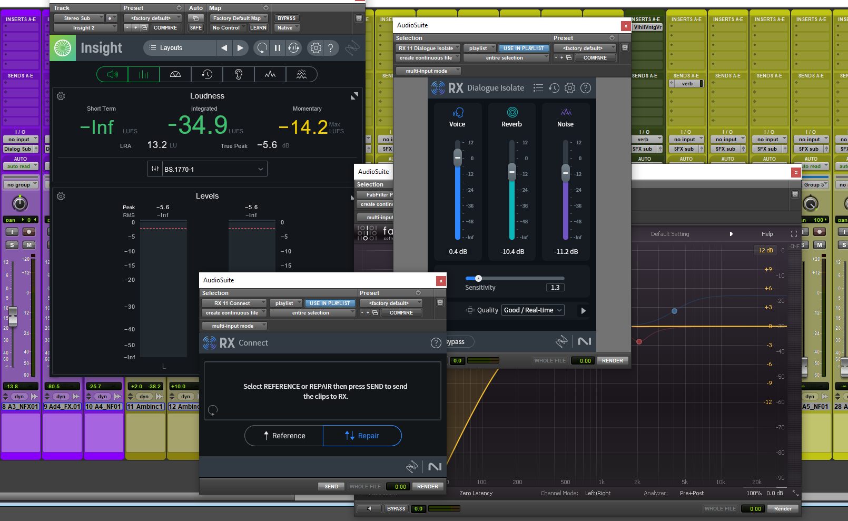Preview playback in Dialogue Isolate
The image size is (848, 521).
[583, 311]
